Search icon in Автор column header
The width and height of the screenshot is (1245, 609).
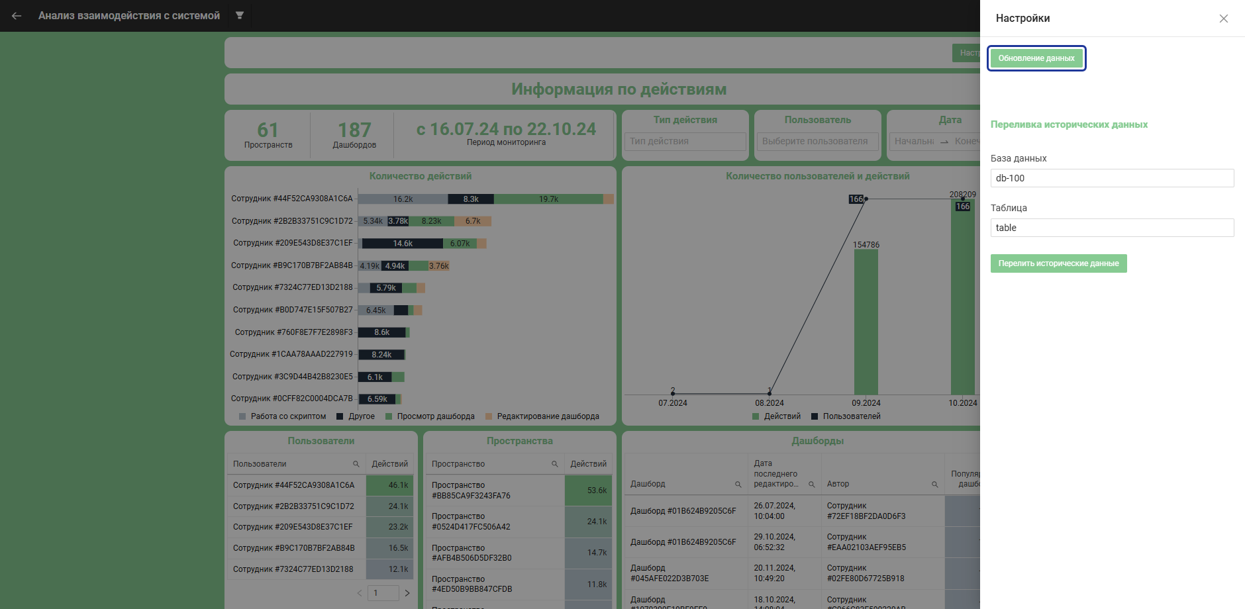point(934,485)
